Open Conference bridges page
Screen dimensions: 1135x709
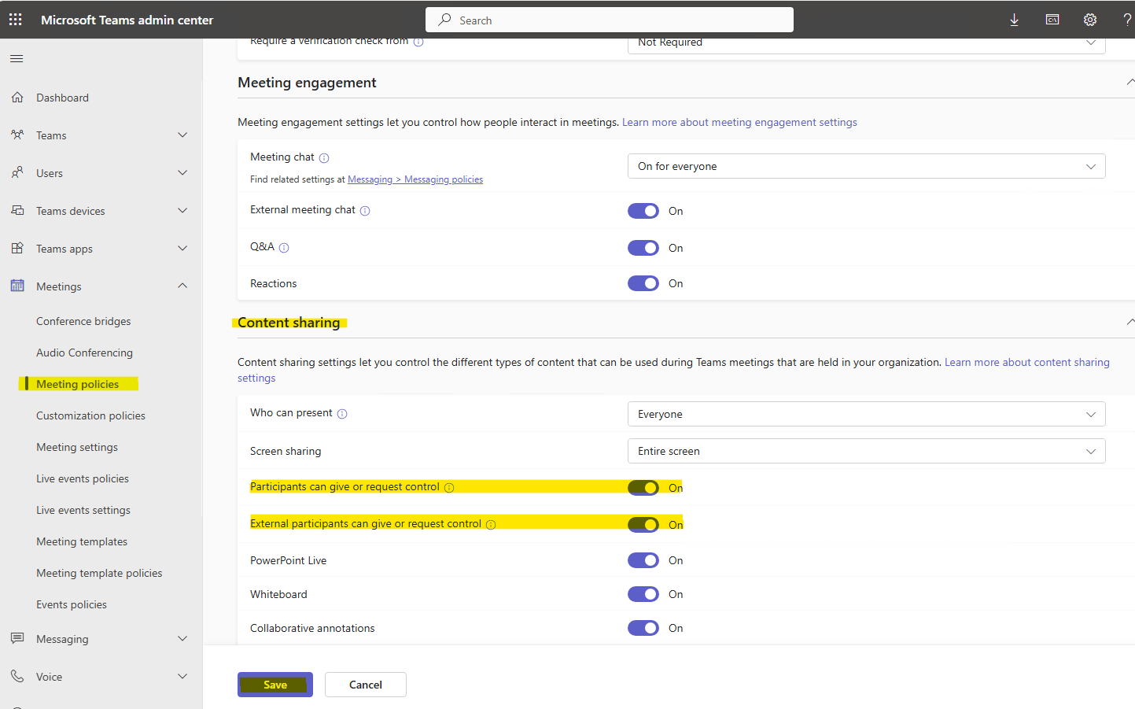click(x=83, y=321)
